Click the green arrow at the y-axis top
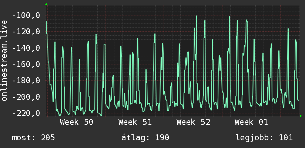Viewport: 305px width, 148px height. tap(46, 4)
